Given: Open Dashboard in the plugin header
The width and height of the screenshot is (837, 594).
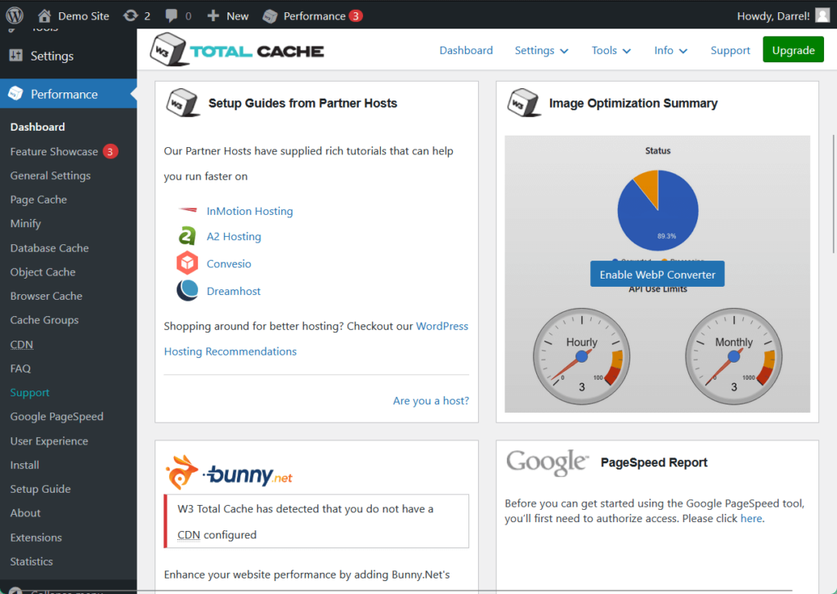Looking at the screenshot, I should 466,50.
